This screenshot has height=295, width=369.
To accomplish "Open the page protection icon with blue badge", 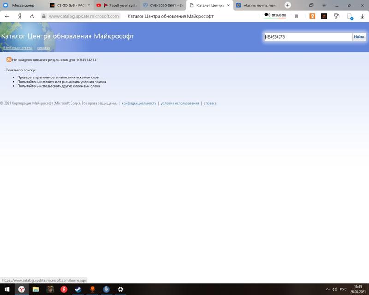I will coord(350,17).
